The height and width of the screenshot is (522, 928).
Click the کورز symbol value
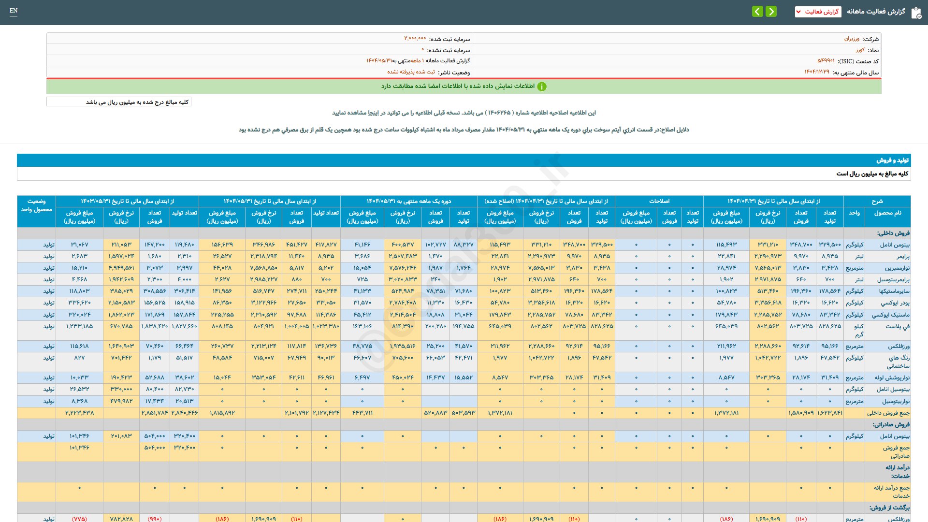click(x=860, y=50)
